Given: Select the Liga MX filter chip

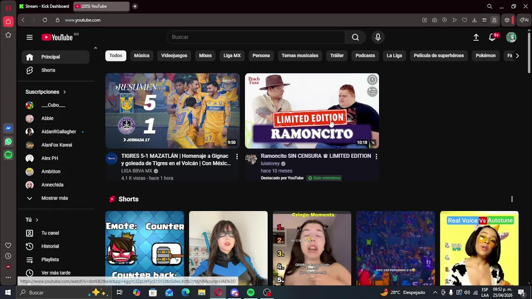Looking at the screenshot, I should coord(232,56).
